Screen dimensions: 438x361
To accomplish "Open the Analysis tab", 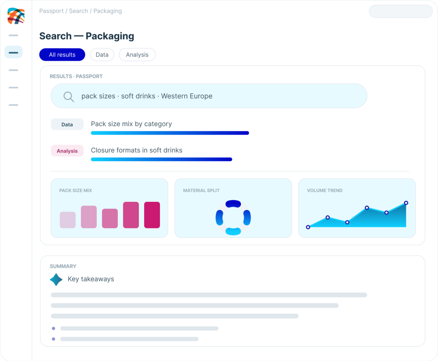I will [x=137, y=55].
